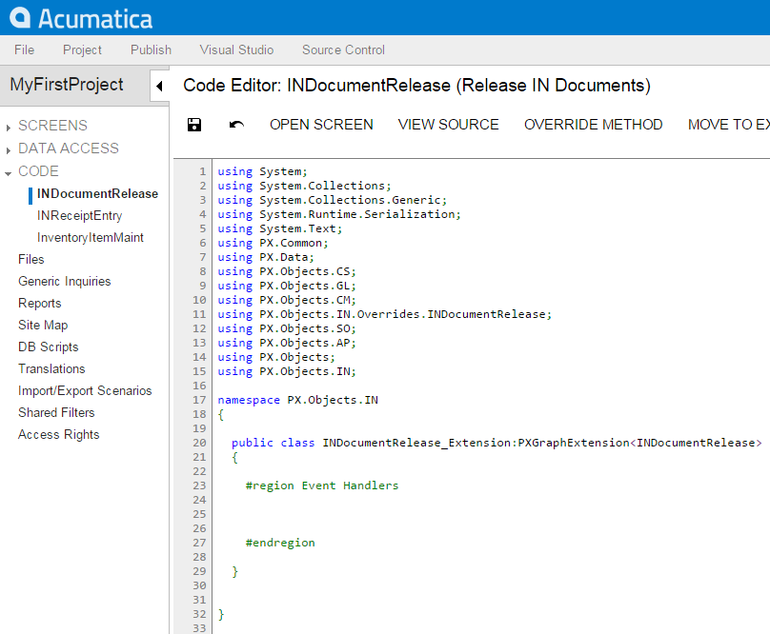Image resolution: width=770 pixels, height=634 pixels.
Task: Click the Save disk icon
Action: (194, 125)
